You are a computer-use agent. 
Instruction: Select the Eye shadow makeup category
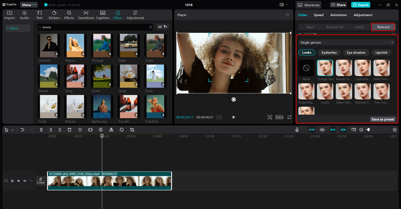click(356, 53)
